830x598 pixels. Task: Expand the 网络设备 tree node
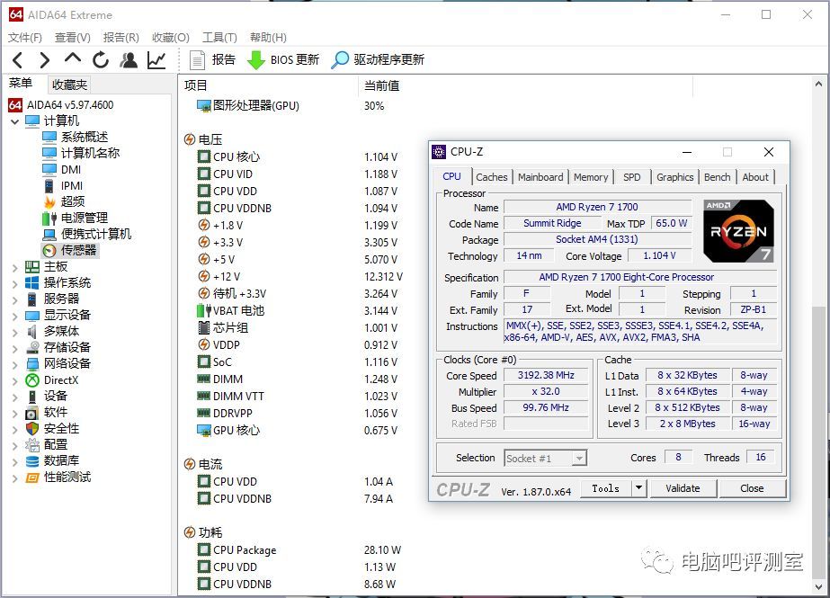click(x=14, y=364)
